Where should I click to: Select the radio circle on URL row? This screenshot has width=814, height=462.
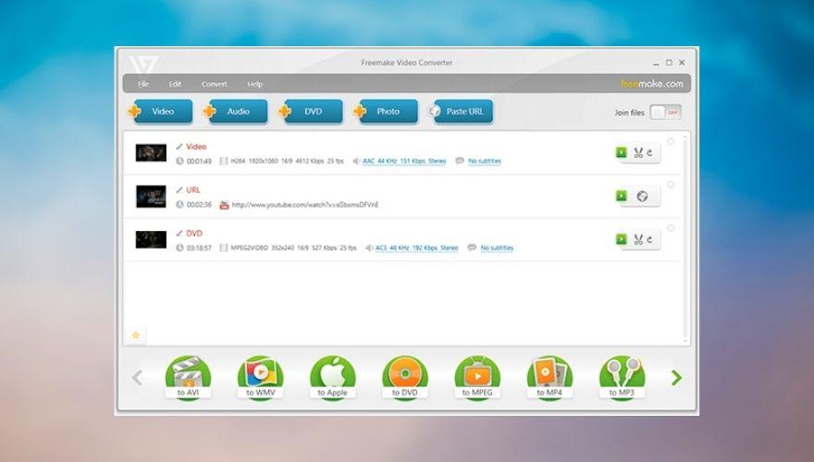tap(671, 185)
